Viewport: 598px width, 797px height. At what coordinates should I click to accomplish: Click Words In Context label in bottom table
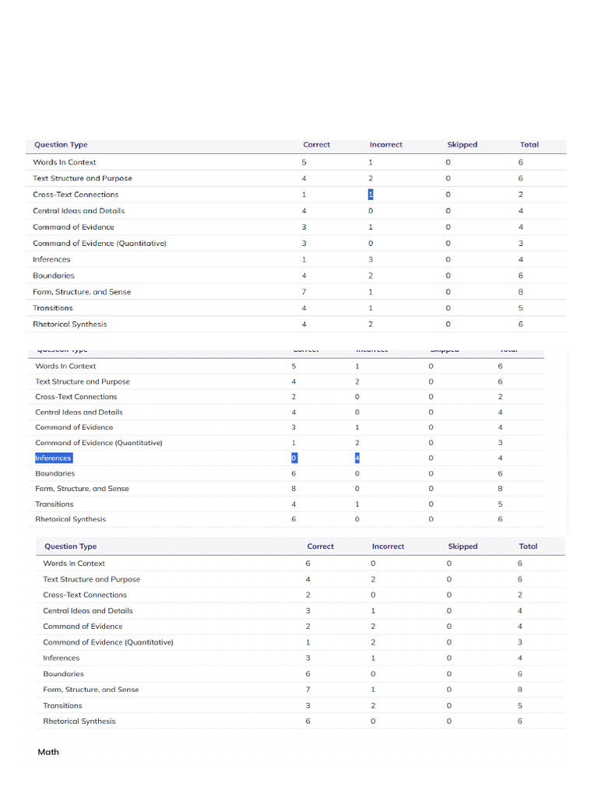tap(74, 564)
